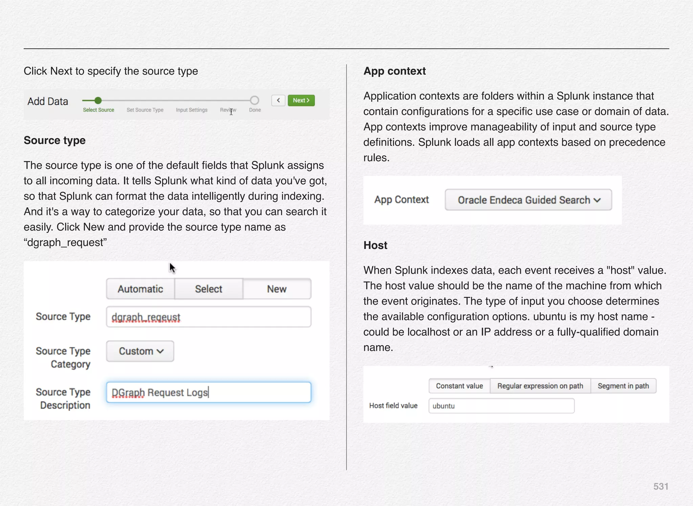Click the Done step circle on progress bar
This screenshot has height=506, width=693.
pos(254,100)
